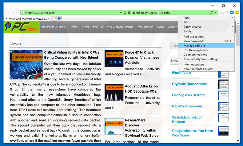Image resolution: width=243 pixels, height=146 pixels.
Task: Click the Favorites star icon
Action: (x=227, y=13)
